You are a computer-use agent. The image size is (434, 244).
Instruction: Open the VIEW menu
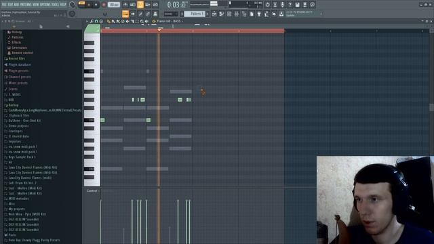(36, 5)
